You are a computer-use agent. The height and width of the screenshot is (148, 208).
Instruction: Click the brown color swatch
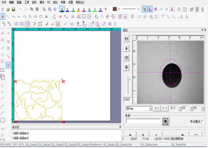[115, 9]
